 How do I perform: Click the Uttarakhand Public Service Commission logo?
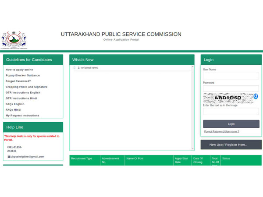14,39
